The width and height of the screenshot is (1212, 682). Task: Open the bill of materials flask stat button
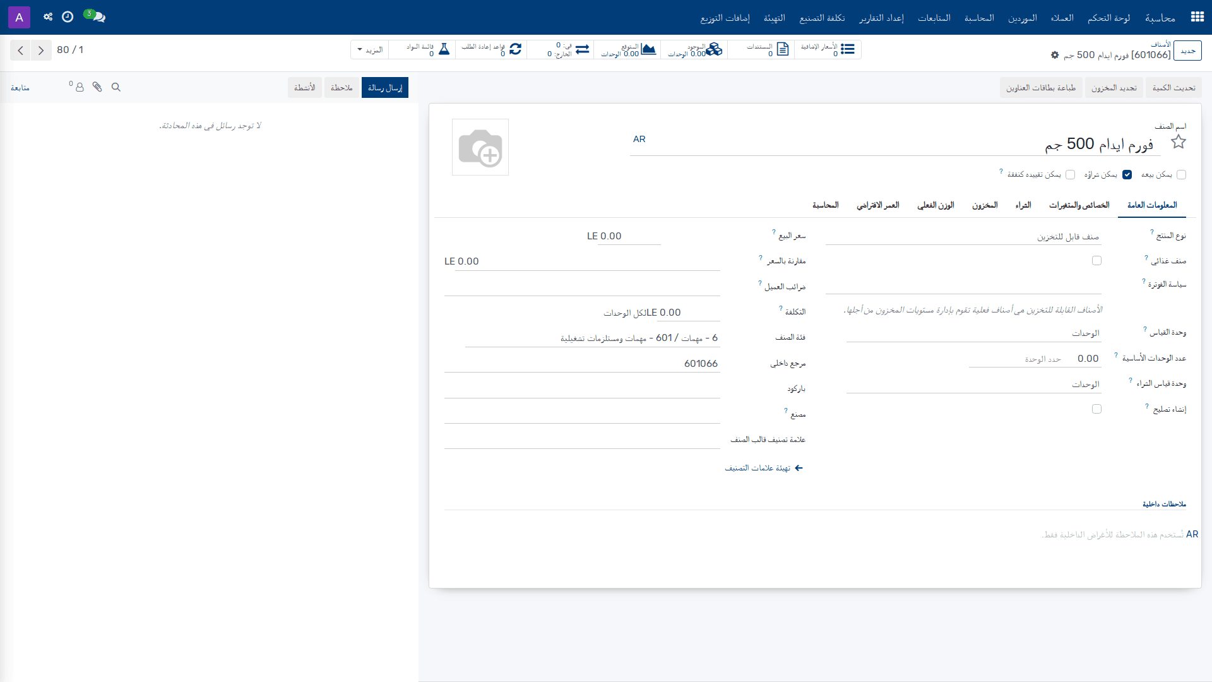[x=422, y=50]
